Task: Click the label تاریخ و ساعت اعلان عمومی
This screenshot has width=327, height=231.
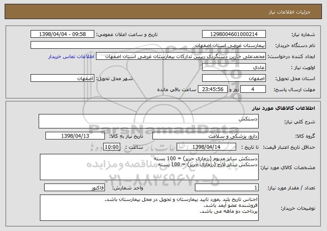Action: (127, 35)
